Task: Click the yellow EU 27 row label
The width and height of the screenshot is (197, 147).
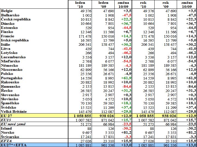Action: coord(6,116)
